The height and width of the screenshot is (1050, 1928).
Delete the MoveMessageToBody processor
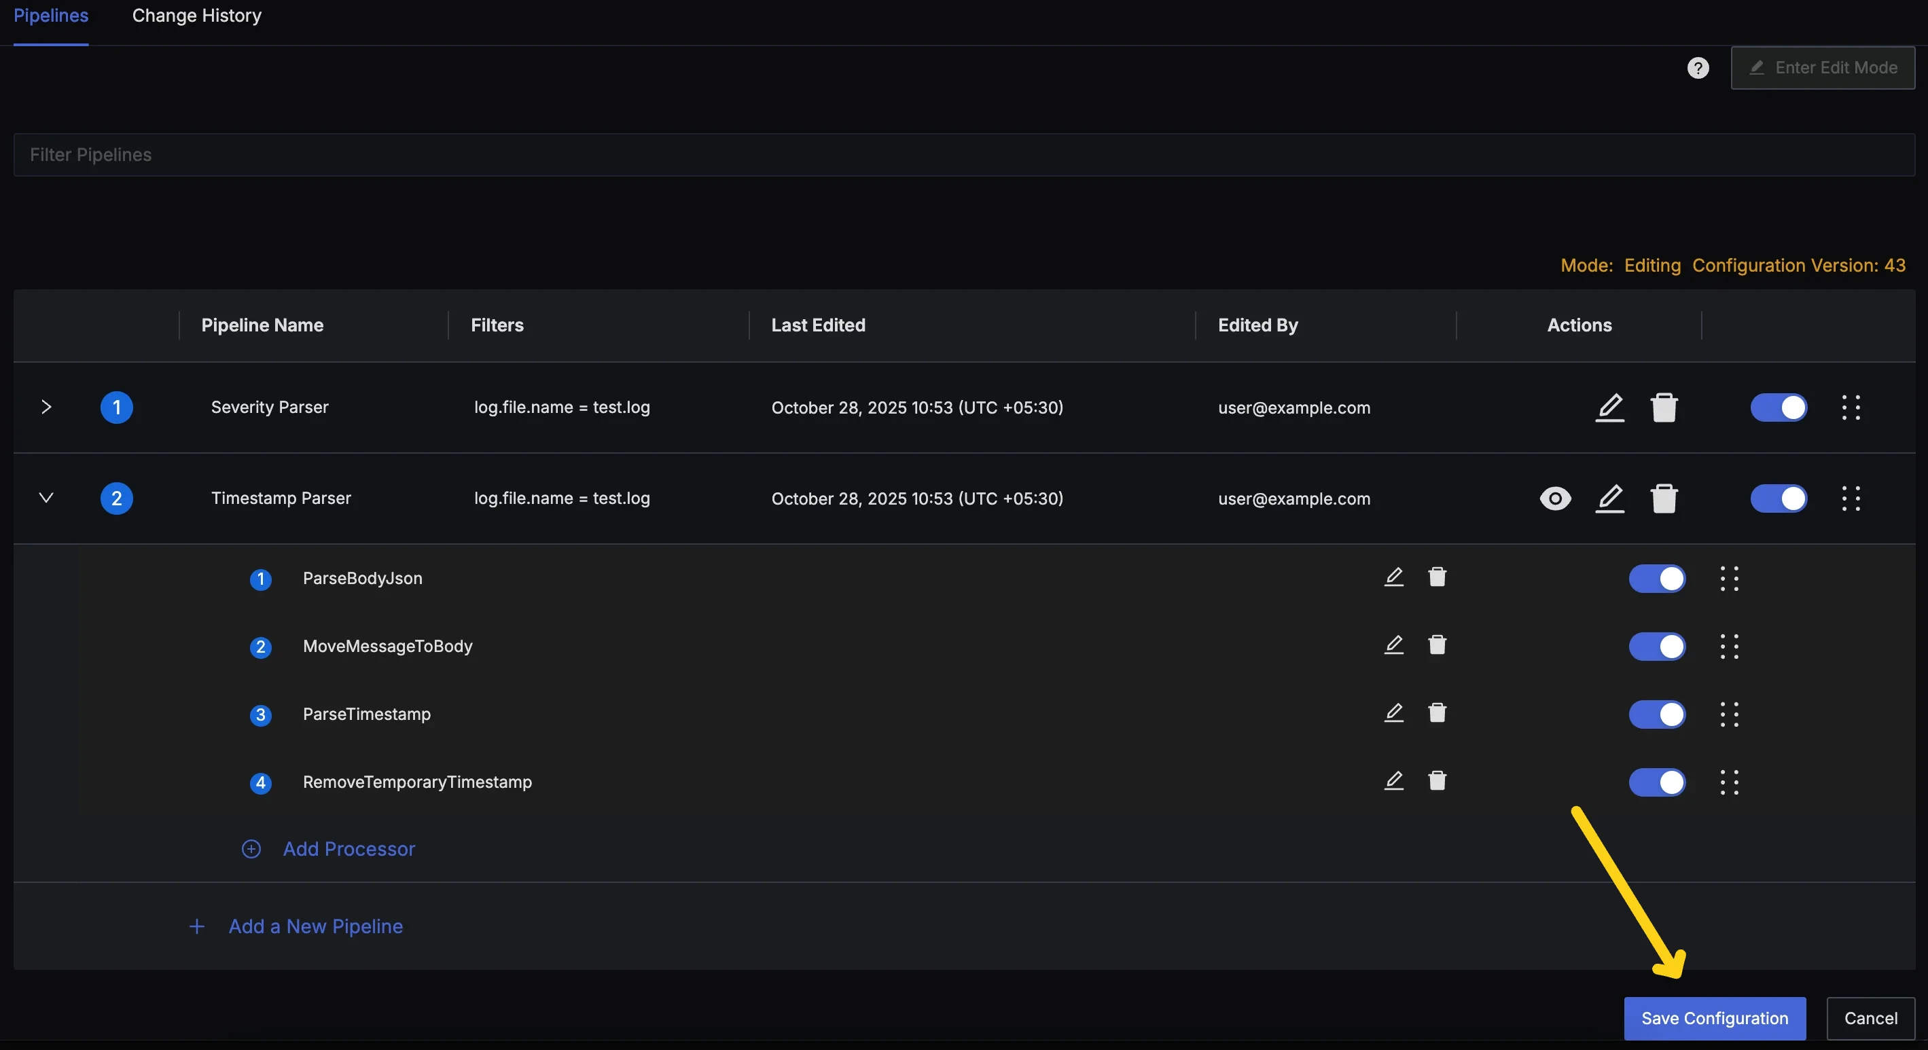1437,645
